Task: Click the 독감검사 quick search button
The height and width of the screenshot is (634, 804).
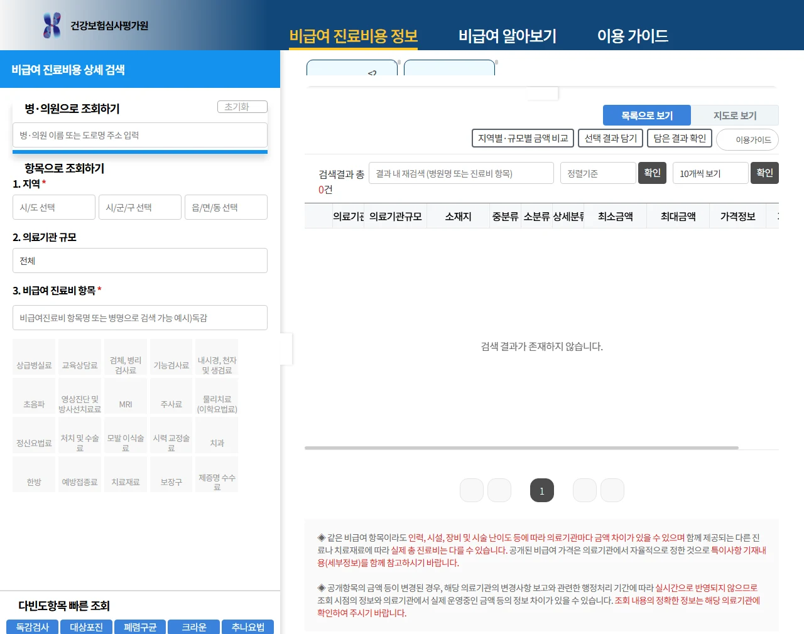Action: [33, 626]
